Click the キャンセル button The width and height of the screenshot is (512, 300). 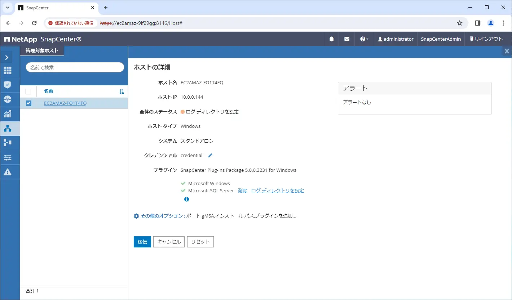click(169, 242)
